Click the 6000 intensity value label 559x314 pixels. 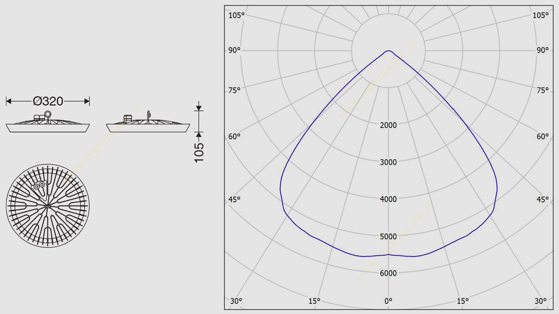[x=389, y=273]
